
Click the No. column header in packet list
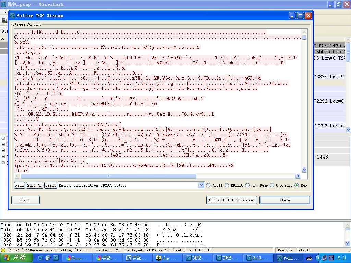coord(3,40)
